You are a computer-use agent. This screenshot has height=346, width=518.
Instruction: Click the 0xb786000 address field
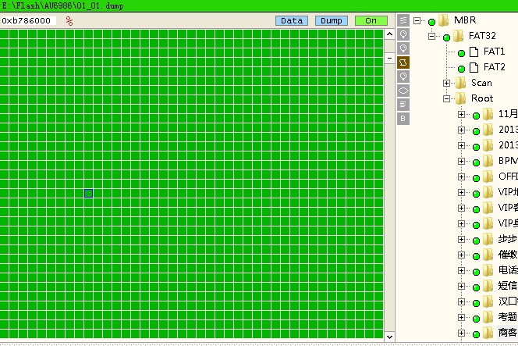pos(27,21)
